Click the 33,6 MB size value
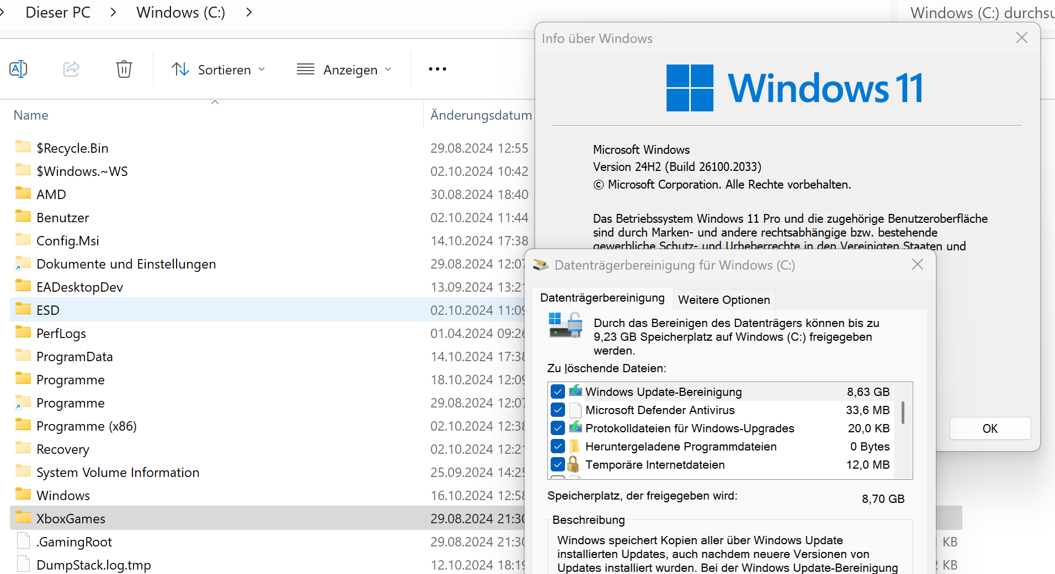The height and width of the screenshot is (574, 1055). click(x=867, y=410)
